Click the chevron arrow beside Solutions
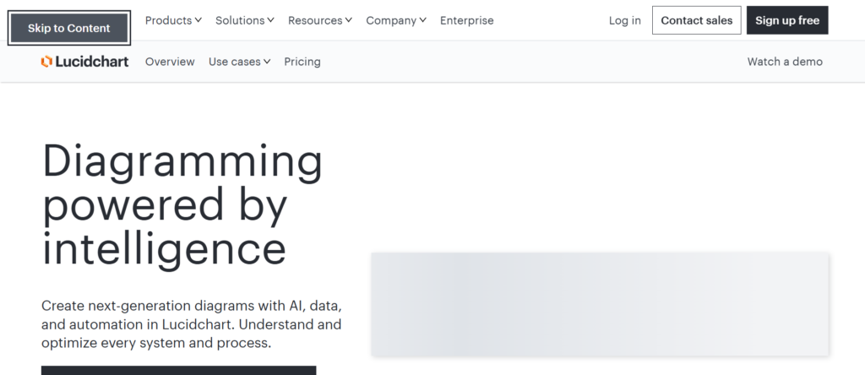Viewport: 865px width, 375px height. [x=270, y=20]
